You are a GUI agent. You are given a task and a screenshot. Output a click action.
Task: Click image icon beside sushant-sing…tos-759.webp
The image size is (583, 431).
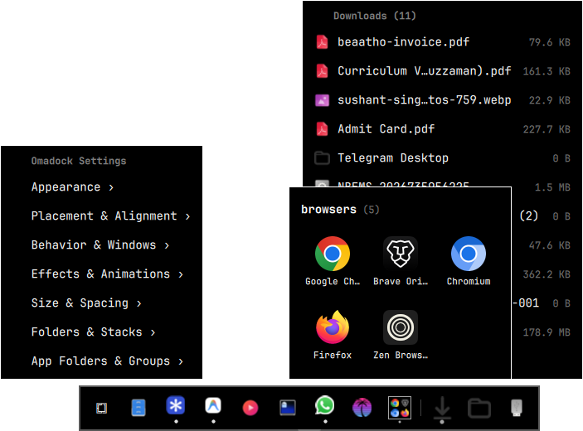click(322, 100)
